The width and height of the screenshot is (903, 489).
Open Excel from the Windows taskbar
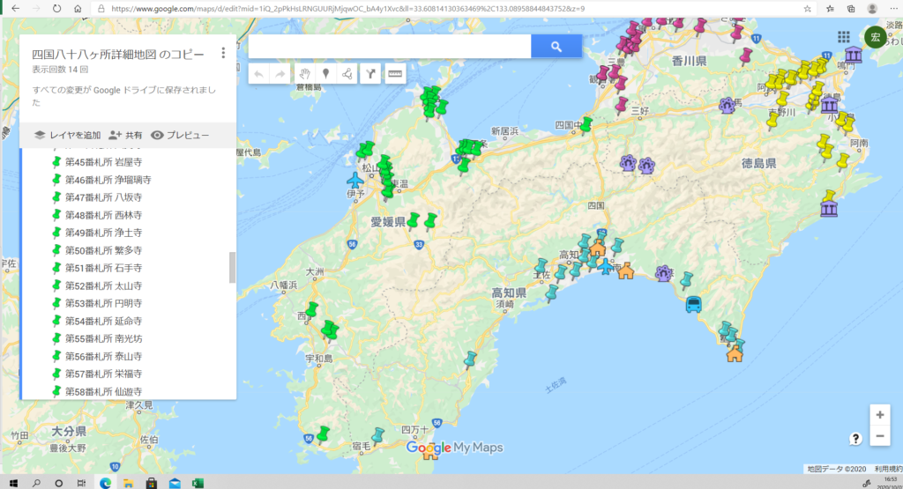[x=198, y=483]
